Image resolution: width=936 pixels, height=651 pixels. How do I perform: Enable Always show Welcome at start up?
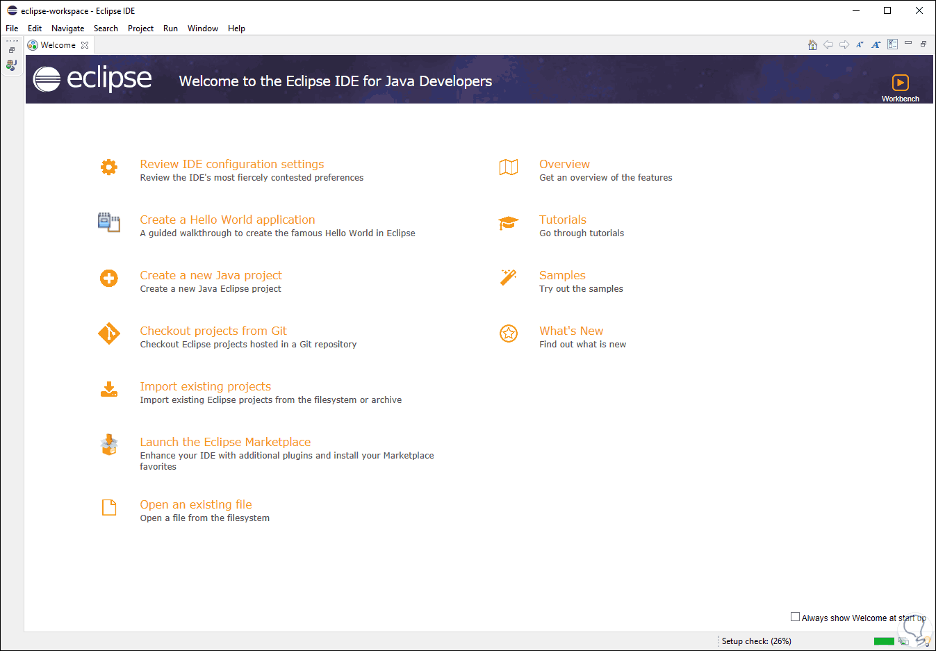point(795,617)
